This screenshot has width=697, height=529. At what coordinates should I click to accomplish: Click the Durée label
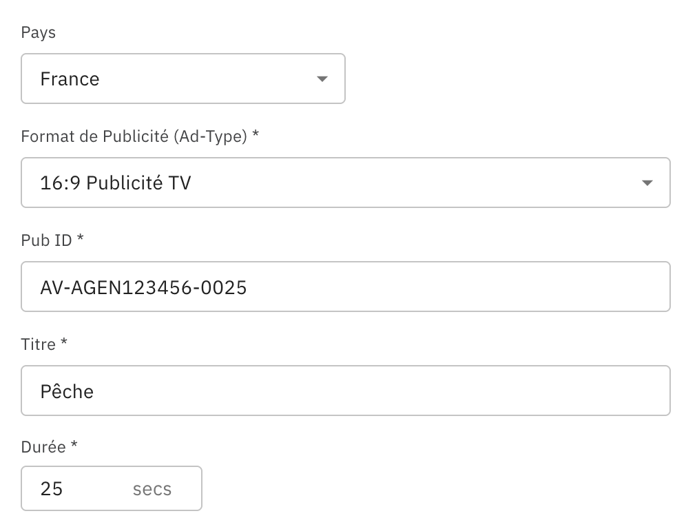(43, 447)
